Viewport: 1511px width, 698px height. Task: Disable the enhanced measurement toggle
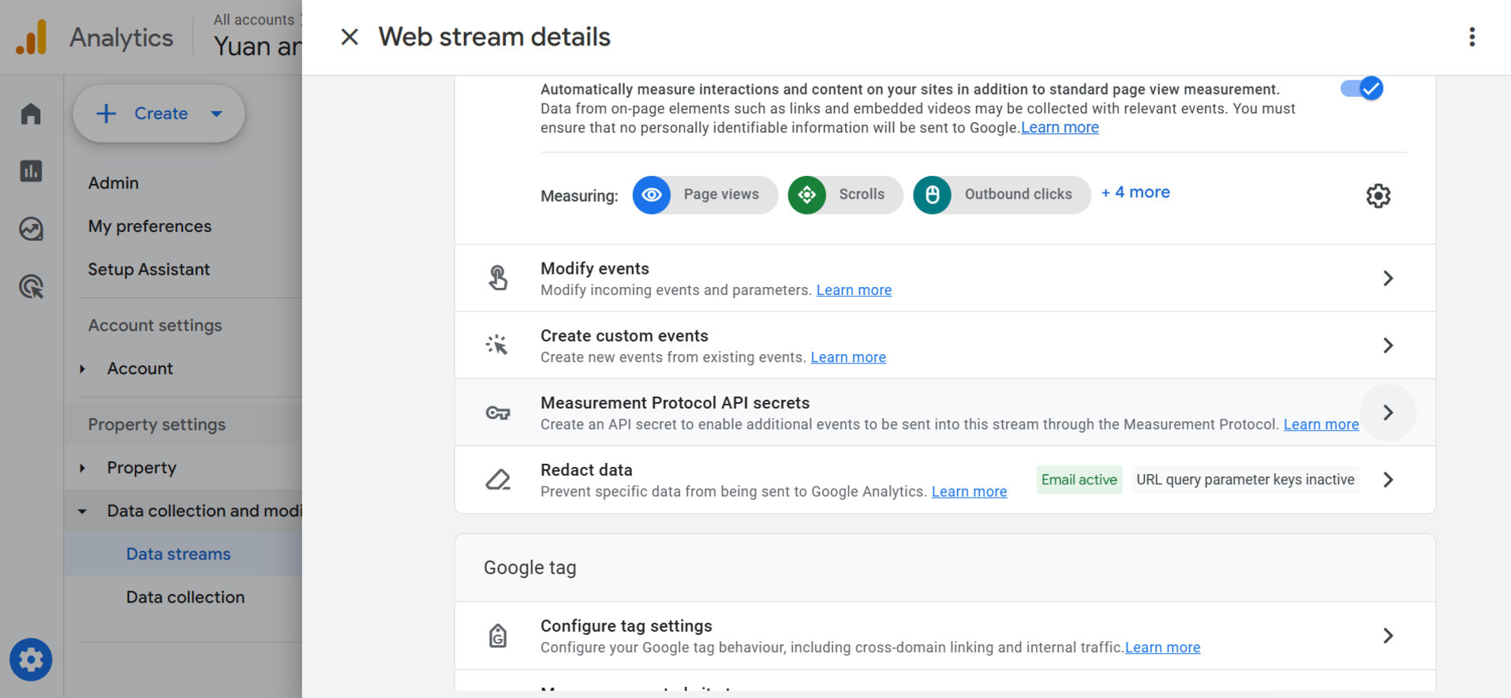1361,88
